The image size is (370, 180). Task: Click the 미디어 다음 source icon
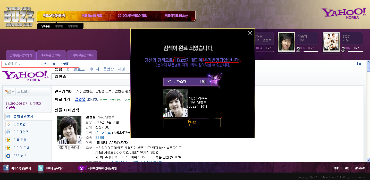[8, 148]
